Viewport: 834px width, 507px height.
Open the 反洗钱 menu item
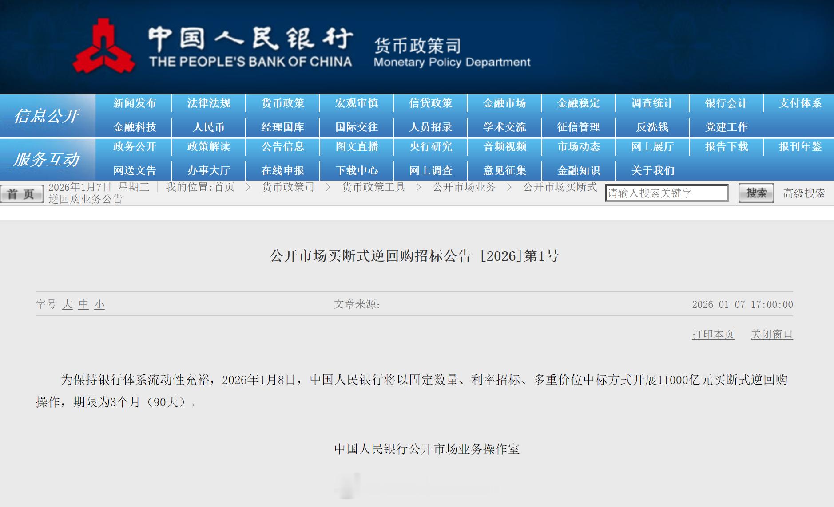coord(652,127)
